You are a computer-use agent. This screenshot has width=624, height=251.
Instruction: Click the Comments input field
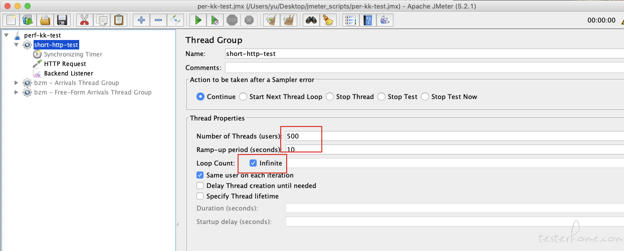(x=425, y=67)
